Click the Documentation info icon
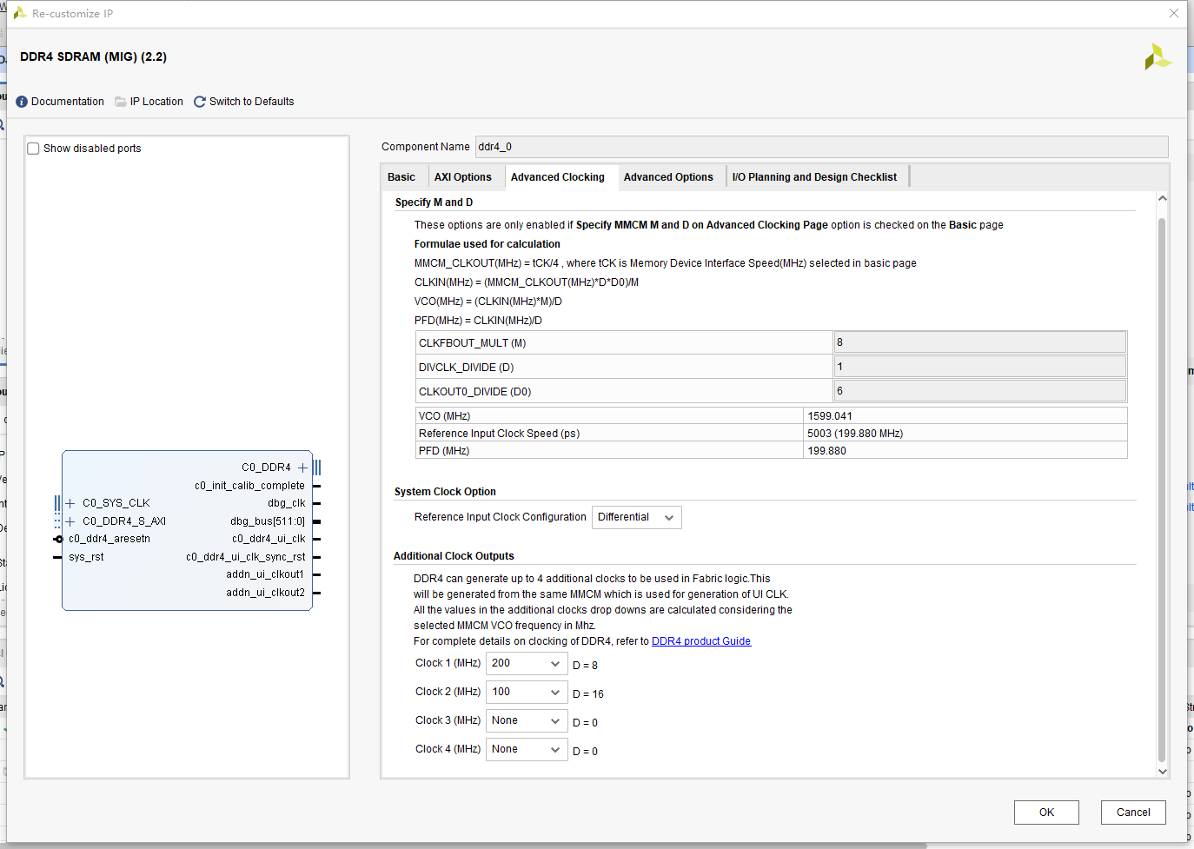The image size is (1194, 849). (22, 102)
